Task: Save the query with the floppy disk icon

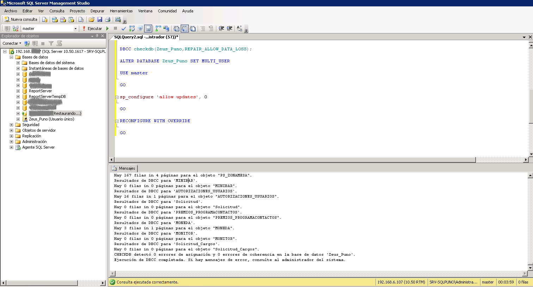Action: [100, 19]
